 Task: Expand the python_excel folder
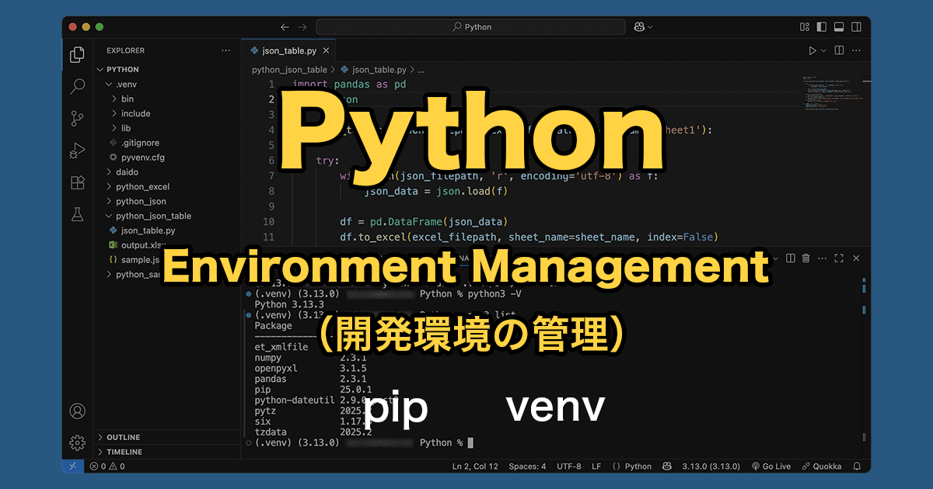[166, 186]
